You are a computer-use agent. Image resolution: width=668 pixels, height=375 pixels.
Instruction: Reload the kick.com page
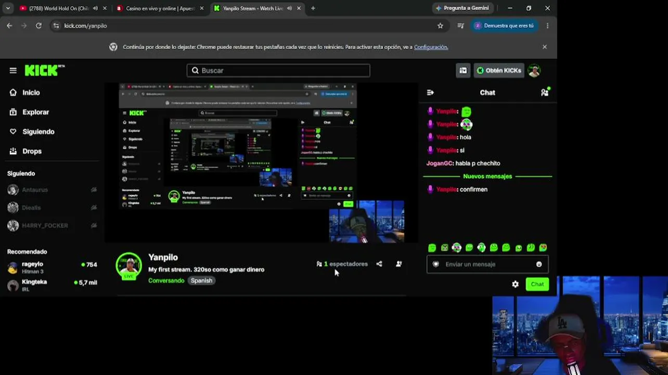tap(38, 26)
